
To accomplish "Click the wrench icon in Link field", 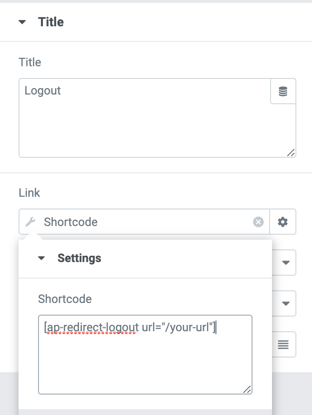I will (x=30, y=222).
